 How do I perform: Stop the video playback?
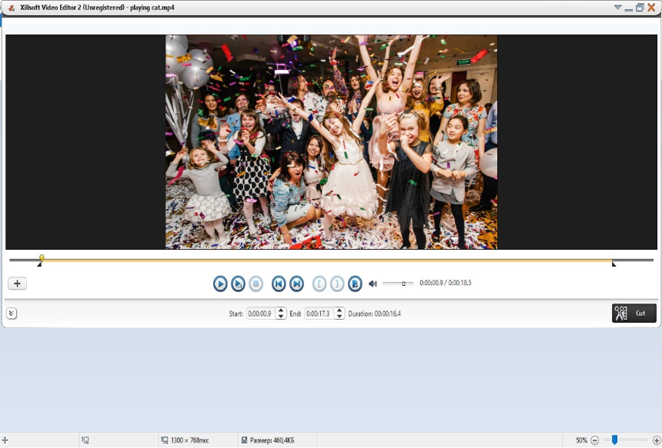point(256,284)
